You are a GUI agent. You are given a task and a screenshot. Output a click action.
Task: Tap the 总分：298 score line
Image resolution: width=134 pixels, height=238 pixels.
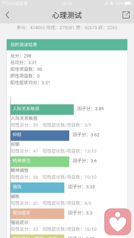[x=21, y=56]
